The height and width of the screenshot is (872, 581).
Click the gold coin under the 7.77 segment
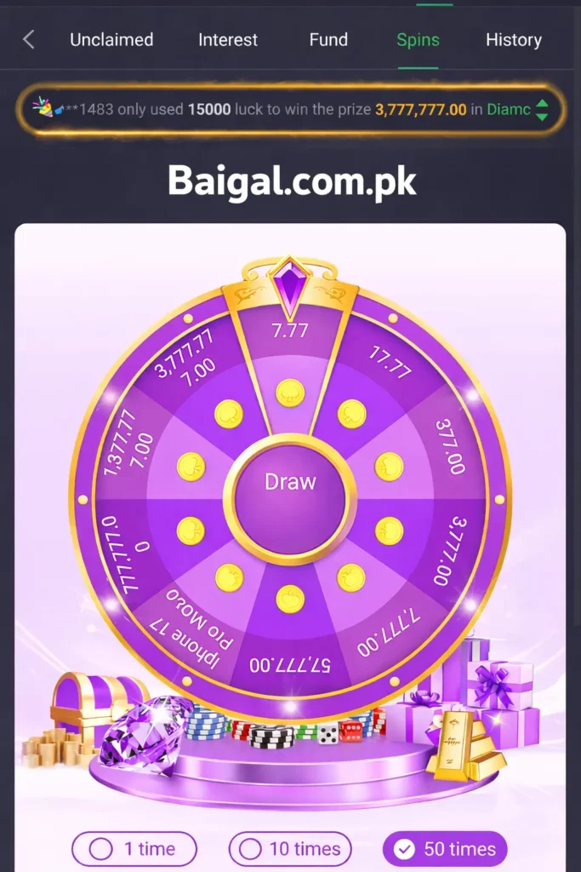tap(290, 393)
